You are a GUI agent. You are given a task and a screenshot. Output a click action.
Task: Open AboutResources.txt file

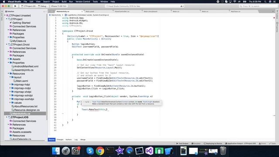click(x=26, y=106)
